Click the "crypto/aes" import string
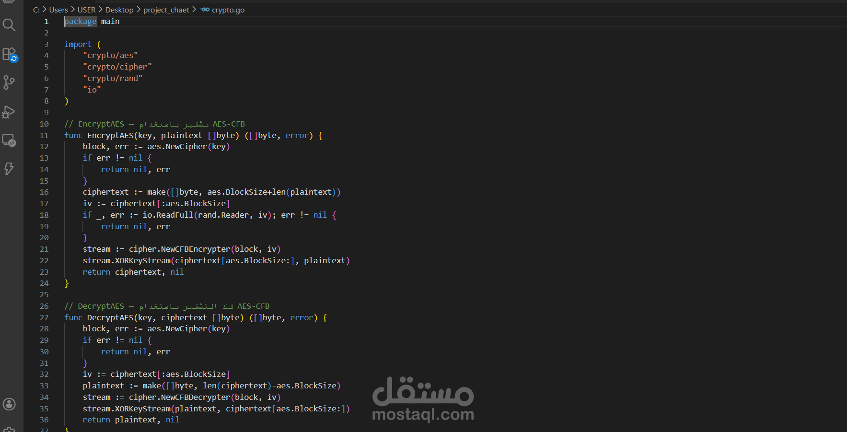847x432 pixels. (x=110, y=55)
